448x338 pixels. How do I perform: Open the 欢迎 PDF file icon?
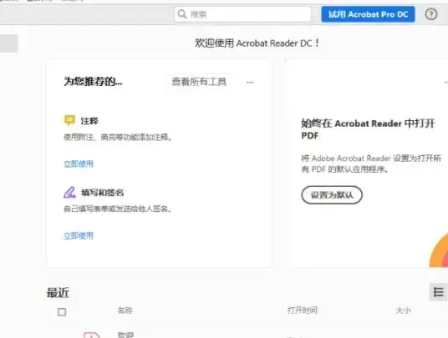91,335
